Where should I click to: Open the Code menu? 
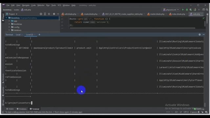pos(33,5)
